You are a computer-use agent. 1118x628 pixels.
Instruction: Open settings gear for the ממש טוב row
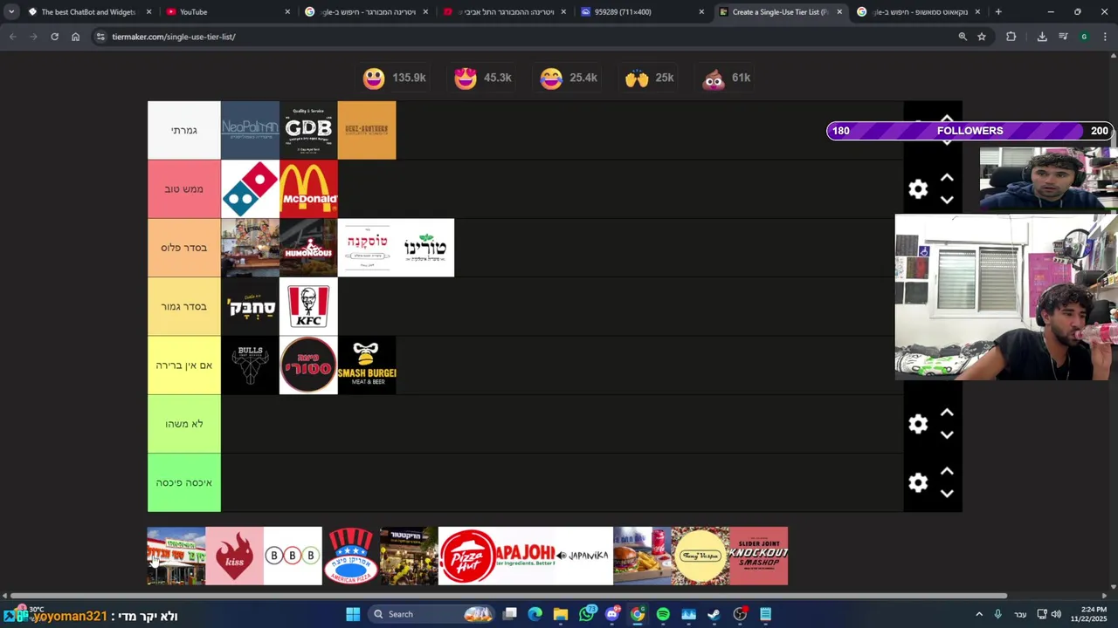click(x=918, y=189)
